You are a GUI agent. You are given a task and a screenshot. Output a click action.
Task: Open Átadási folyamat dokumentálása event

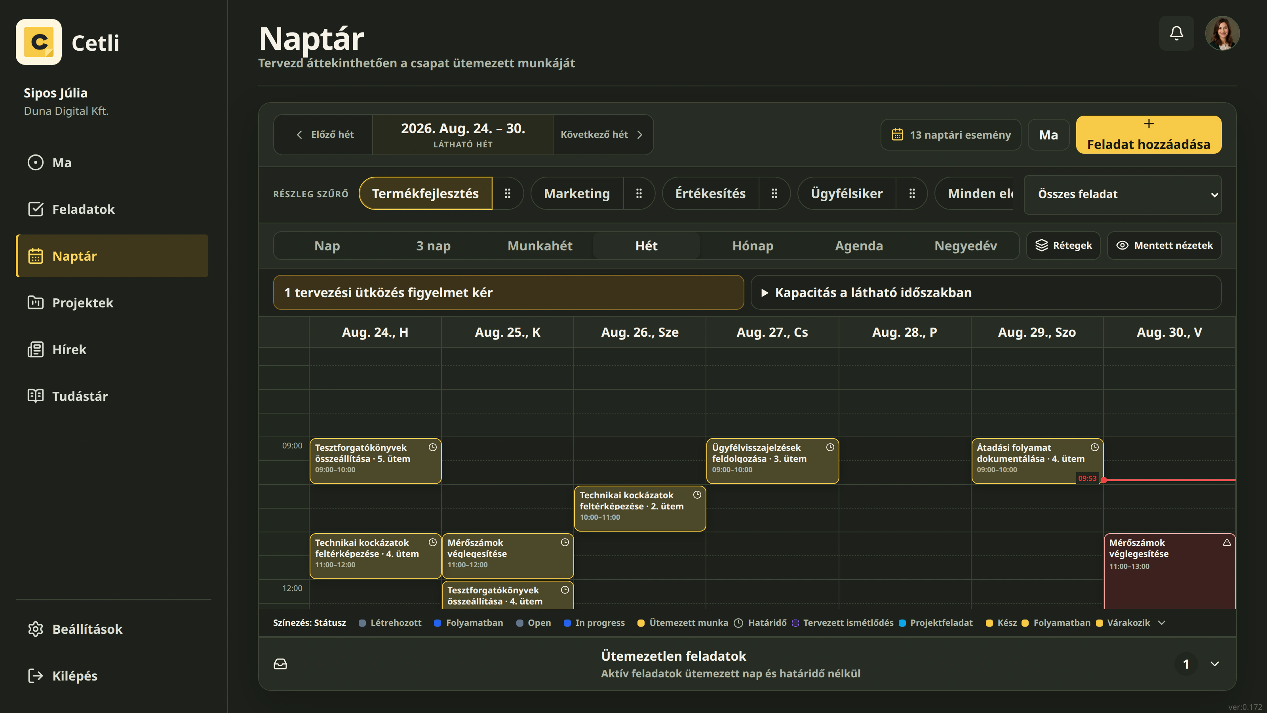click(1037, 461)
